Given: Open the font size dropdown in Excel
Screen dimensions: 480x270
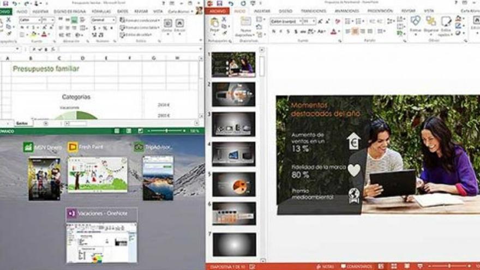Looking at the screenshot, I should [53, 20].
